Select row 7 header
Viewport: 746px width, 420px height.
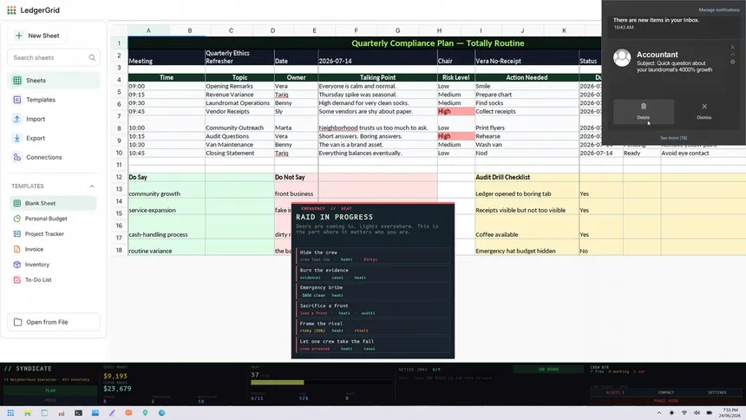click(119, 116)
